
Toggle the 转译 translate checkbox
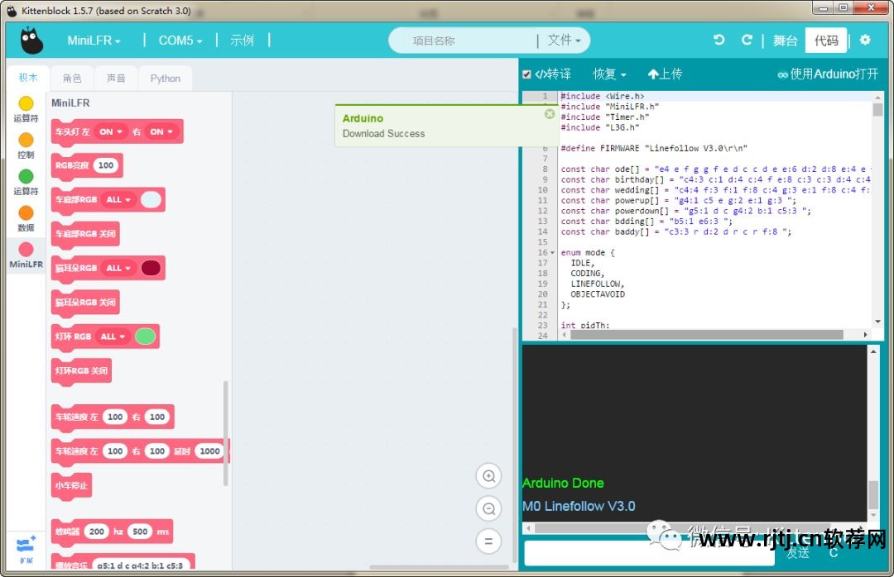526,74
